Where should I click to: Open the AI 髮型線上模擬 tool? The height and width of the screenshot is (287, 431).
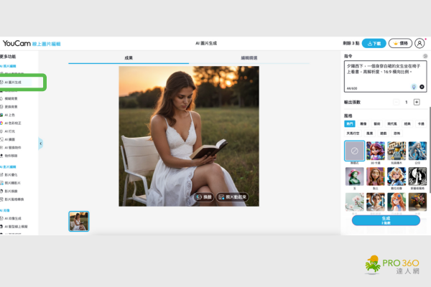[16, 227]
